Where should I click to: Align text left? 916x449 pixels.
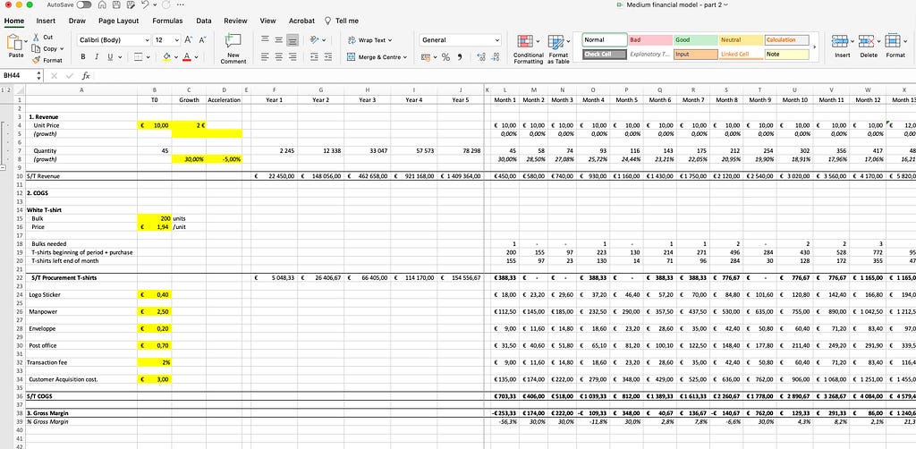click(x=265, y=57)
